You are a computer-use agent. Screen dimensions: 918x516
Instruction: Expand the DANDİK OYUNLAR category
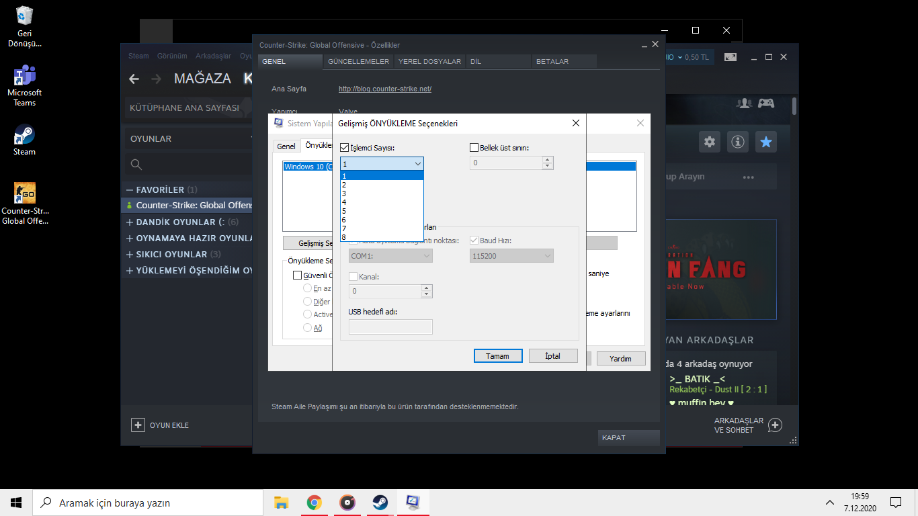click(130, 222)
